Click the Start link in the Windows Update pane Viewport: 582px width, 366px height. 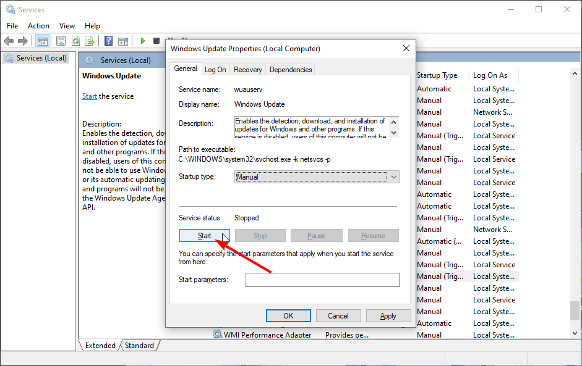click(x=90, y=96)
